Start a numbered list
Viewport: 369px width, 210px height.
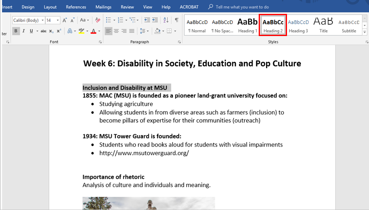pos(121,20)
